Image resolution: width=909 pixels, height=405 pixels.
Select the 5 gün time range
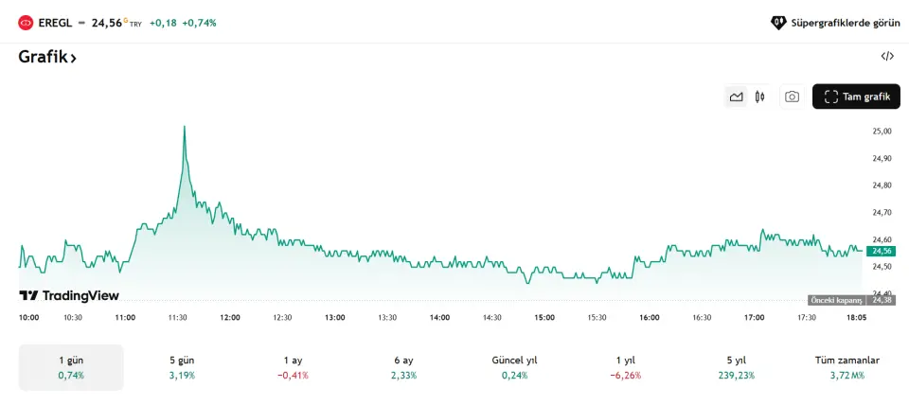pos(180,367)
